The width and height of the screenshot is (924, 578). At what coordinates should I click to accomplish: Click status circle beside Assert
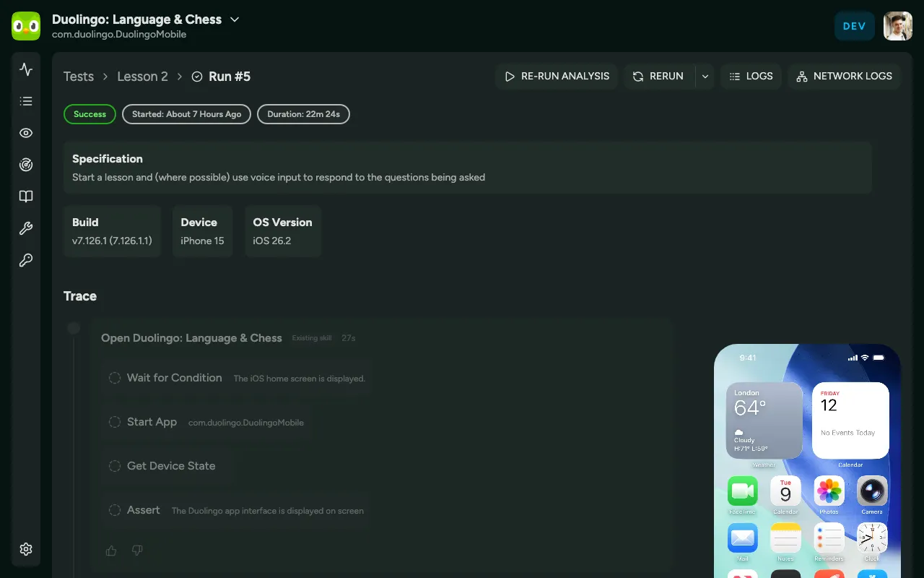(x=114, y=510)
